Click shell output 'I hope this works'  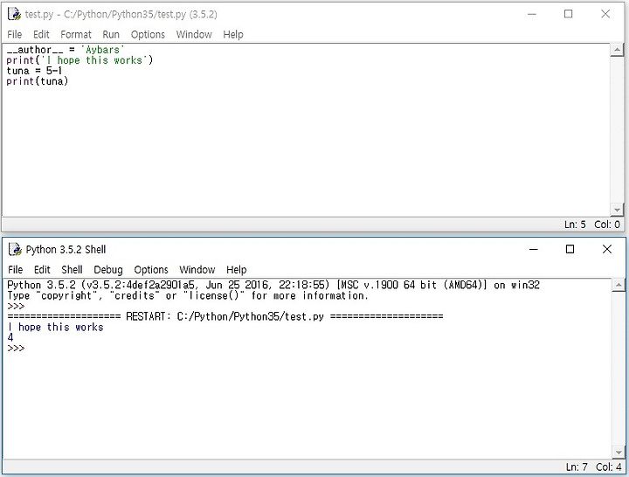click(55, 327)
